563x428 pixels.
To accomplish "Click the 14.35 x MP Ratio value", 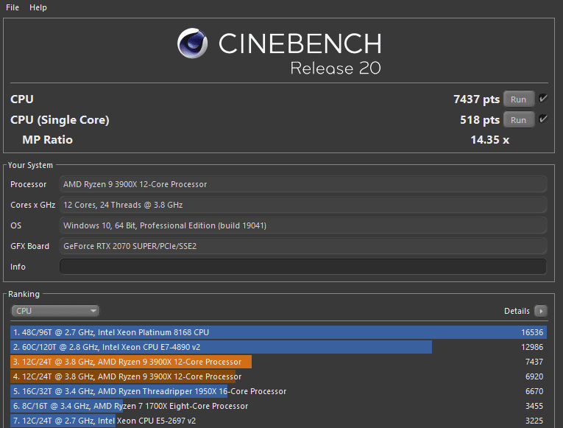I will pyautogui.click(x=489, y=140).
